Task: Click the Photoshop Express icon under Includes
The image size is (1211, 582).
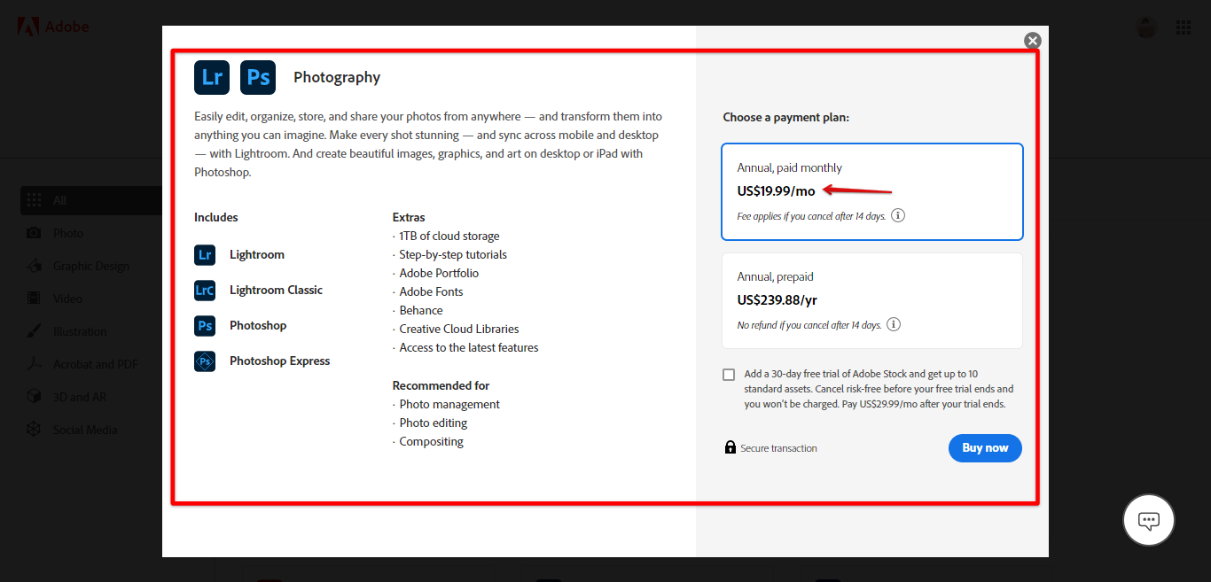Action: pyautogui.click(x=205, y=361)
